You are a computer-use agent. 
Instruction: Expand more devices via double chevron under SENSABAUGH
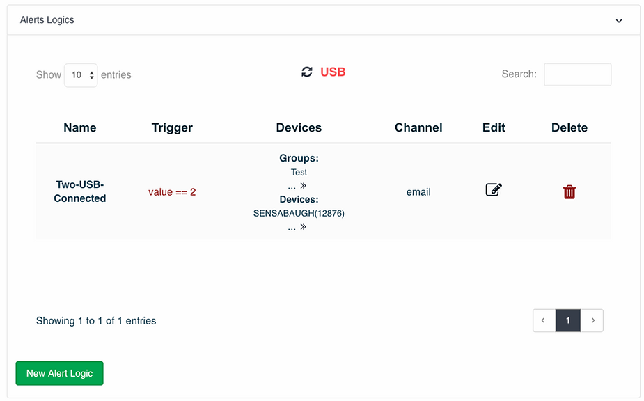(303, 227)
